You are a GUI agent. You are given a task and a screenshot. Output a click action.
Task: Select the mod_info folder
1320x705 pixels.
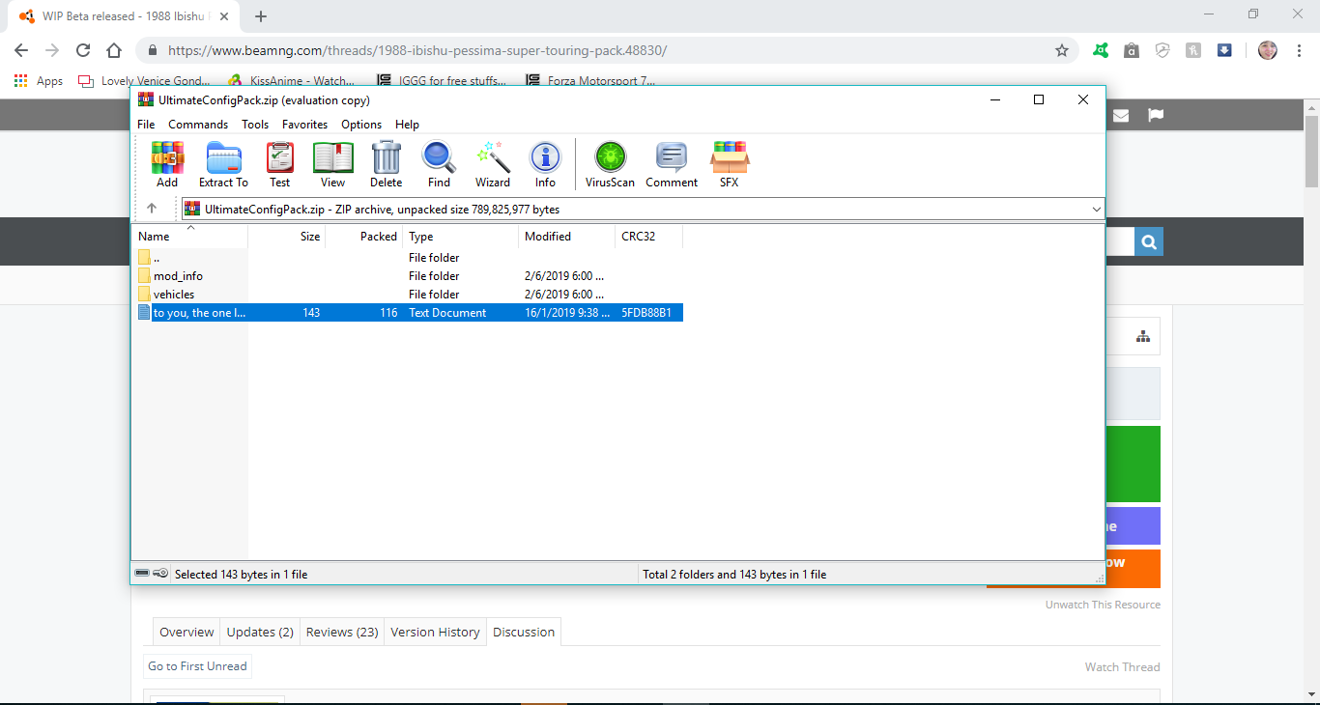(178, 276)
